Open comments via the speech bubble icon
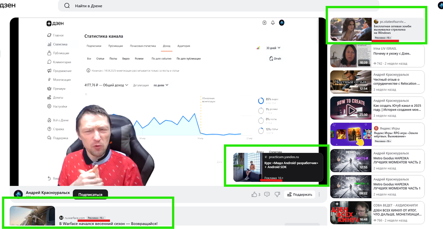 click(x=267, y=194)
